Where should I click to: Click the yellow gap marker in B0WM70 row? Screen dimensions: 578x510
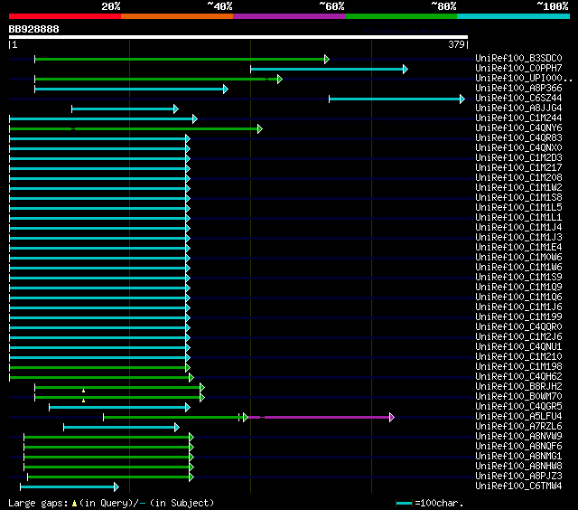click(84, 401)
